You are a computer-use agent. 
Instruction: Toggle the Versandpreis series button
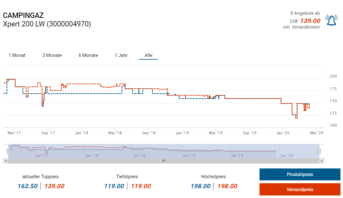300,190
